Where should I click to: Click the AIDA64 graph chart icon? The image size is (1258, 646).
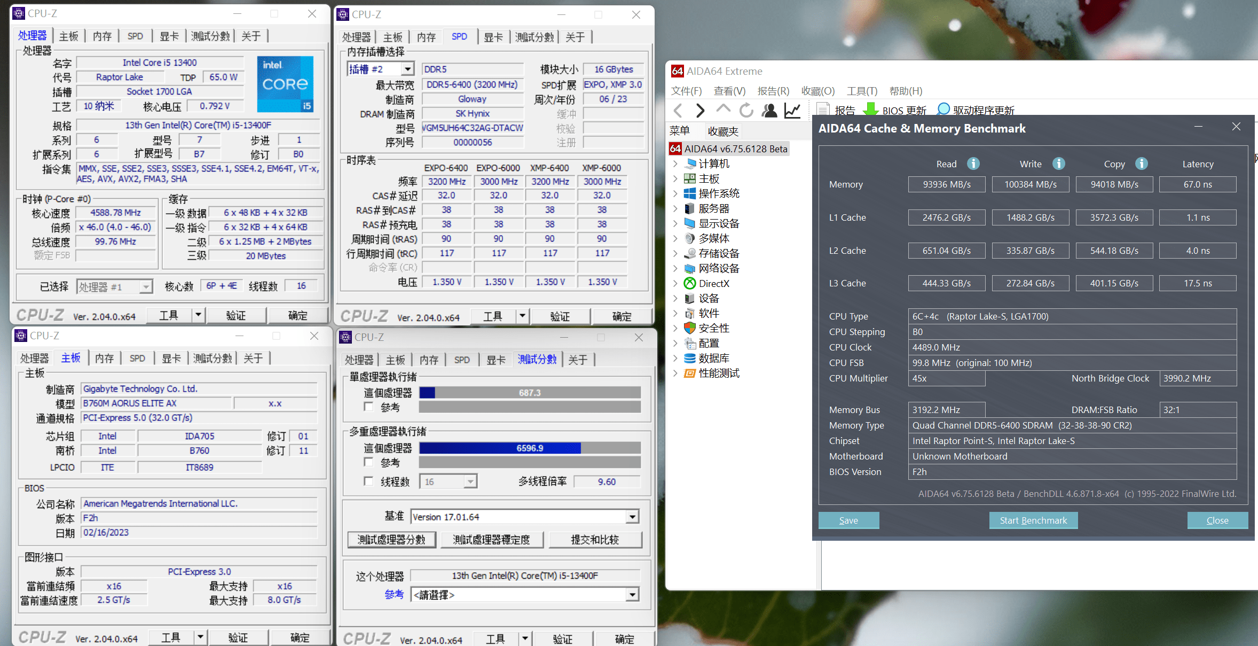(792, 110)
